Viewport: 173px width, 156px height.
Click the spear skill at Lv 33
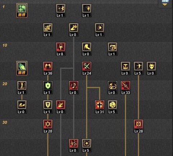(125, 88)
